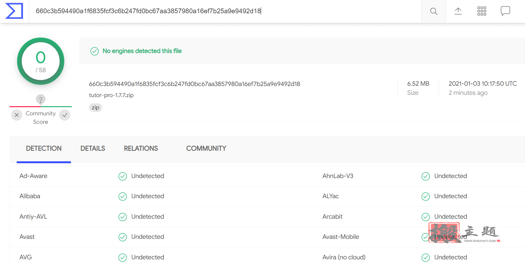Screen dimensions: 525x265
Task: Select the Undetected result for AVG
Action: [x=148, y=257]
